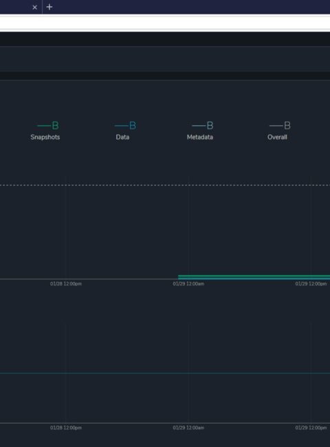
Task: Click upper chart 01/28 12:00pm axis label
Action: tap(66, 284)
